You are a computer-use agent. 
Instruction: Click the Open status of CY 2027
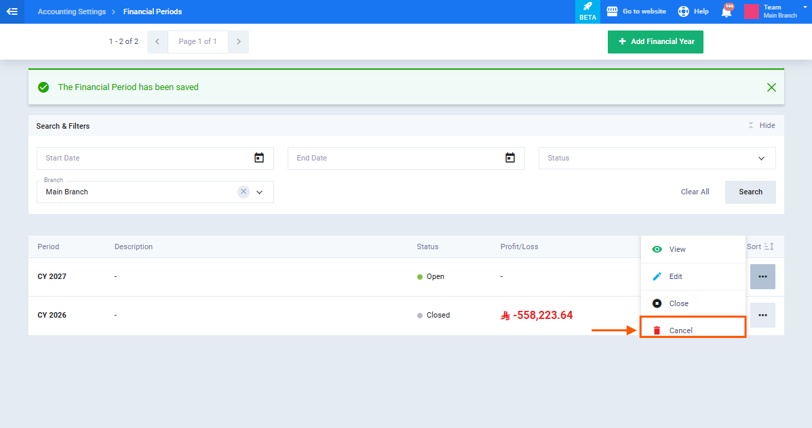tap(430, 276)
